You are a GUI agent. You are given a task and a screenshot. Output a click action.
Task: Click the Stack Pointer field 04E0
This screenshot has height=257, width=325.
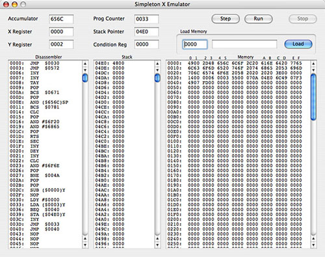point(146,32)
